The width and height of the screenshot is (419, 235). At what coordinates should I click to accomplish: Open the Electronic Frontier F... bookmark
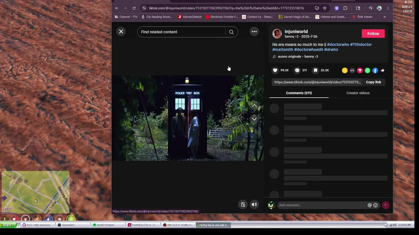222,17
